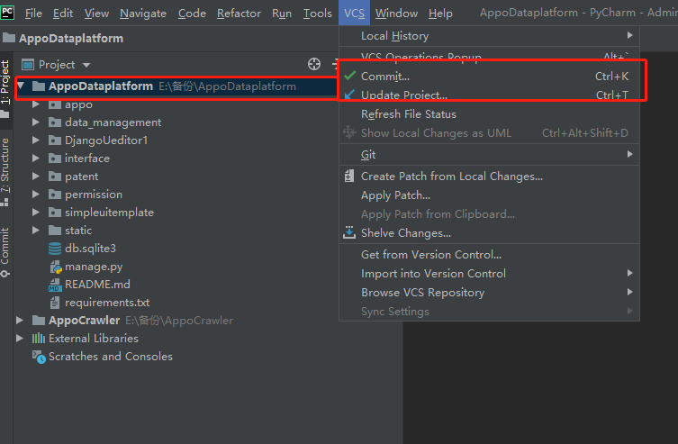Image resolution: width=678 pixels, height=444 pixels.
Task: Open the Refactor menu
Action: coord(239,14)
